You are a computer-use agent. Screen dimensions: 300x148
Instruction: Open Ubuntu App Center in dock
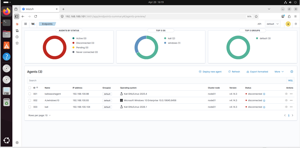[x=6, y=46]
